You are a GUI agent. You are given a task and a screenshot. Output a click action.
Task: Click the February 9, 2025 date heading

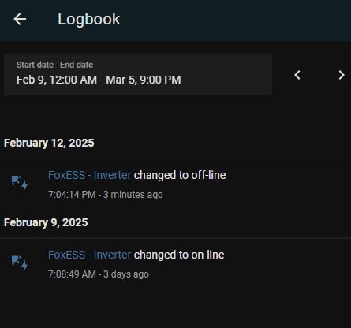click(46, 223)
